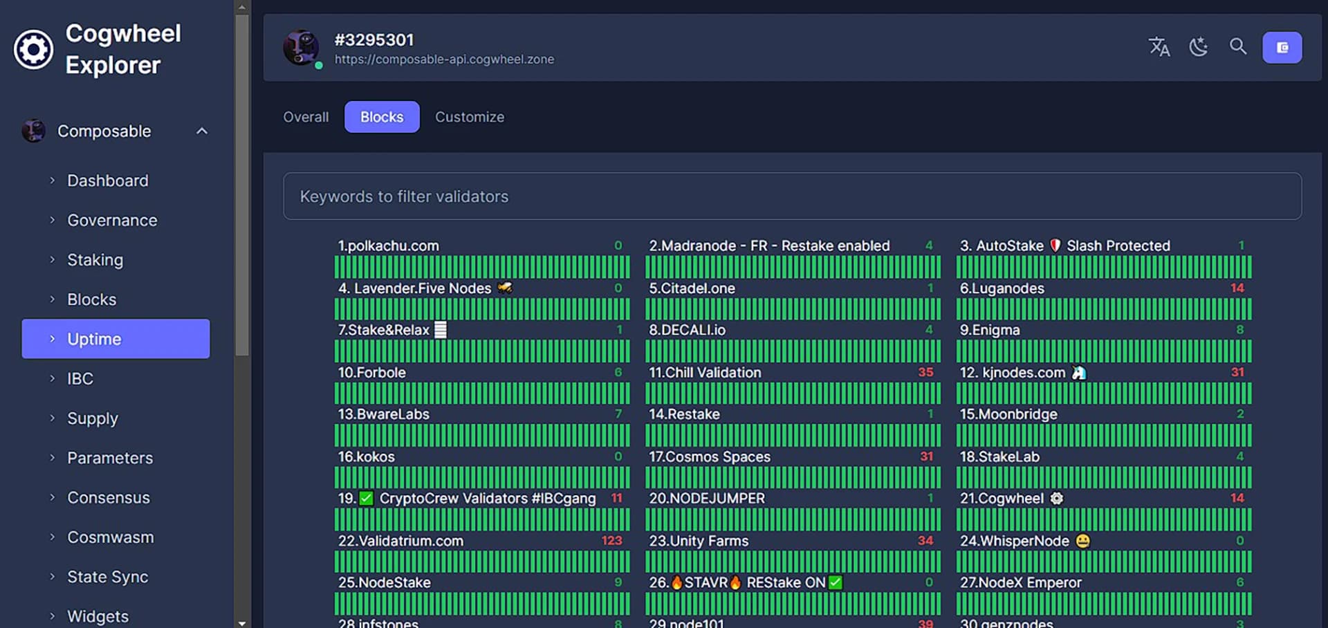Click the sidebar scrollbar up arrow
This screenshot has width=1328, height=628.
click(x=241, y=7)
